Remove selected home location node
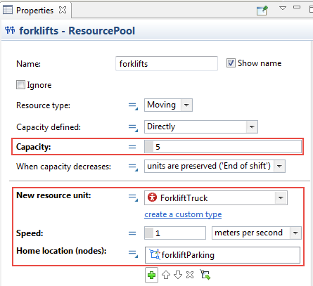 pos(190,275)
